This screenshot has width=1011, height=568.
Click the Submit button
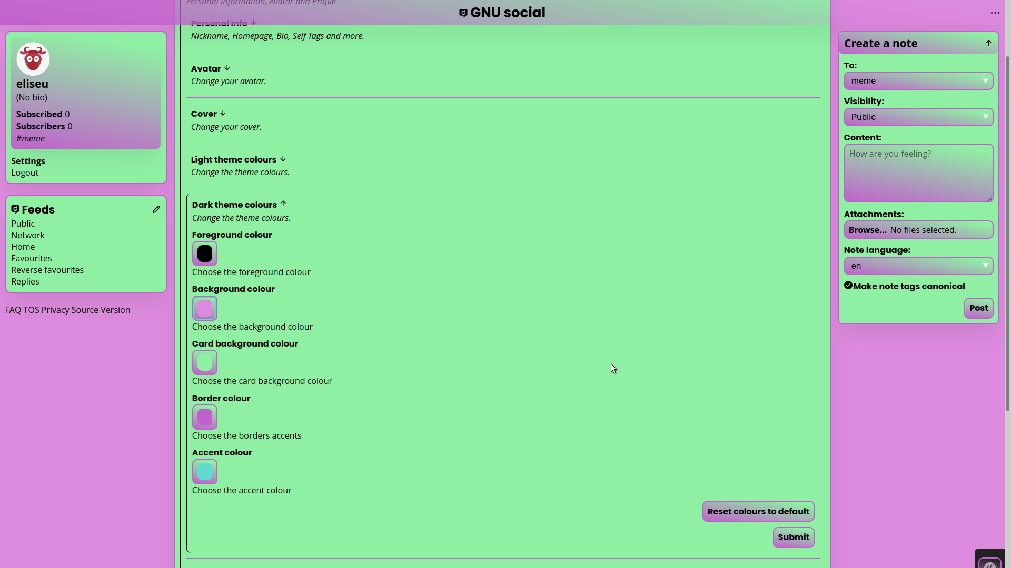(x=794, y=537)
